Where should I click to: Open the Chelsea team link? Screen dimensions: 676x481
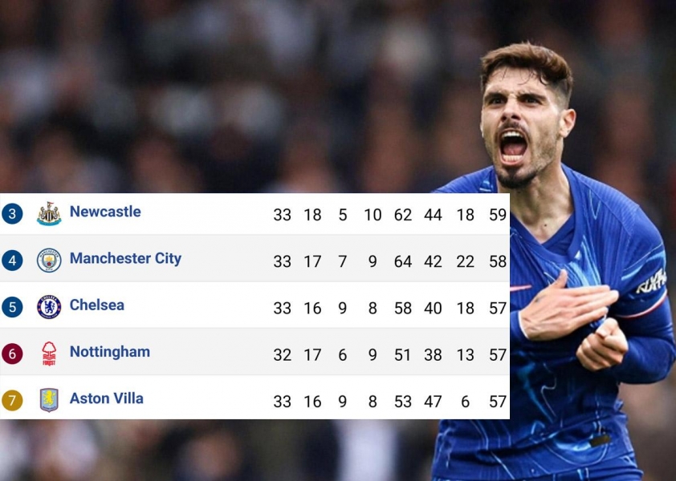click(97, 305)
